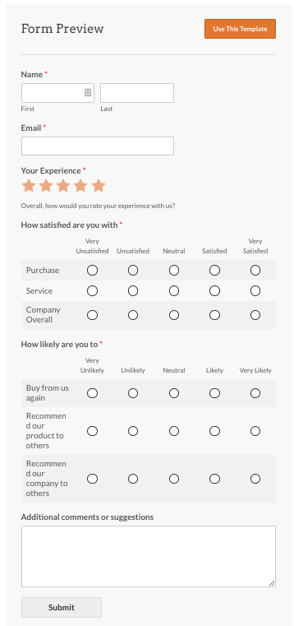Viewport: 303px width, 626px height.
Task: Click the Use This Template button
Action: coord(240,29)
